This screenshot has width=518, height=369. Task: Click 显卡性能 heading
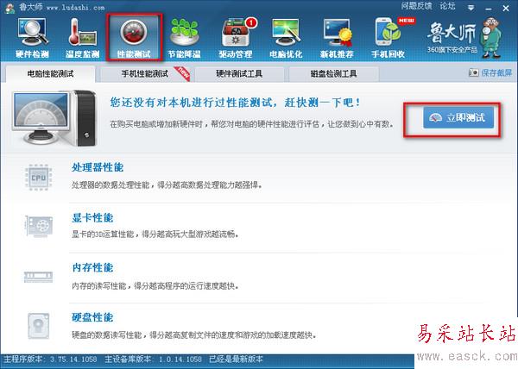[x=92, y=217]
